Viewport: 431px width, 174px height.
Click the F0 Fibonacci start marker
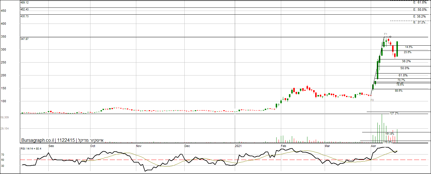coord(372,100)
